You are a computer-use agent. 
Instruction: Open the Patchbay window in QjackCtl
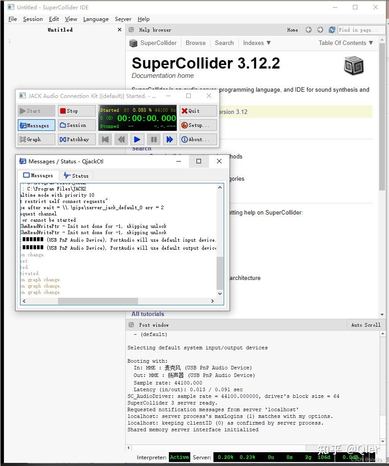pyautogui.click(x=76, y=139)
